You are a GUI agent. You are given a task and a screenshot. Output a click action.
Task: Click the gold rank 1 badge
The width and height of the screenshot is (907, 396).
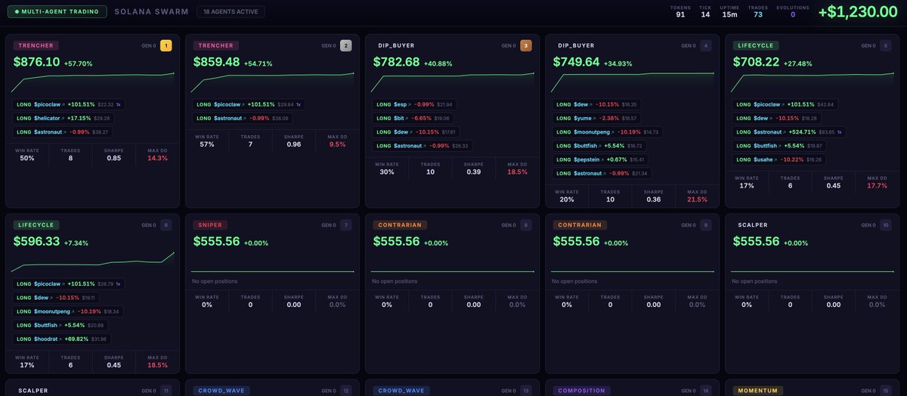tap(166, 45)
